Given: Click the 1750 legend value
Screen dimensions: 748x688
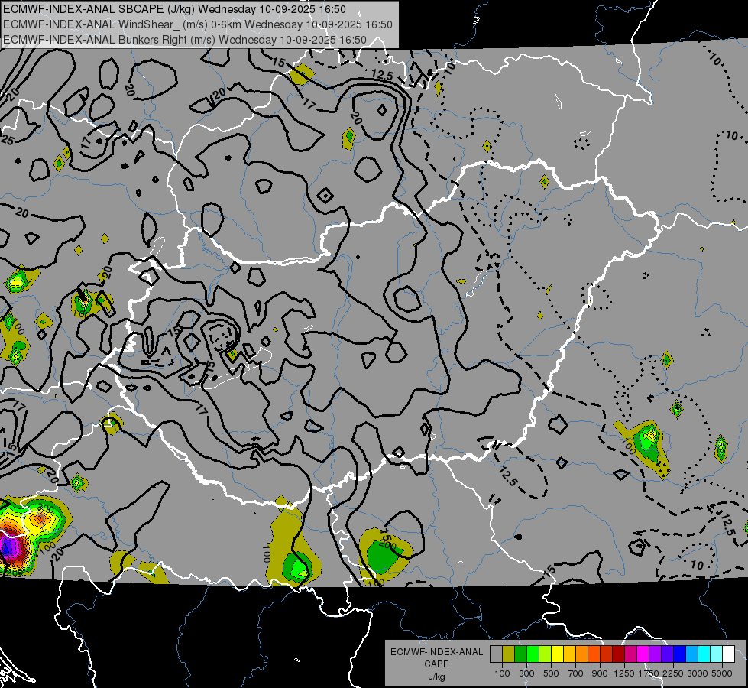Looking at the screenshot, I should (649, 673).
